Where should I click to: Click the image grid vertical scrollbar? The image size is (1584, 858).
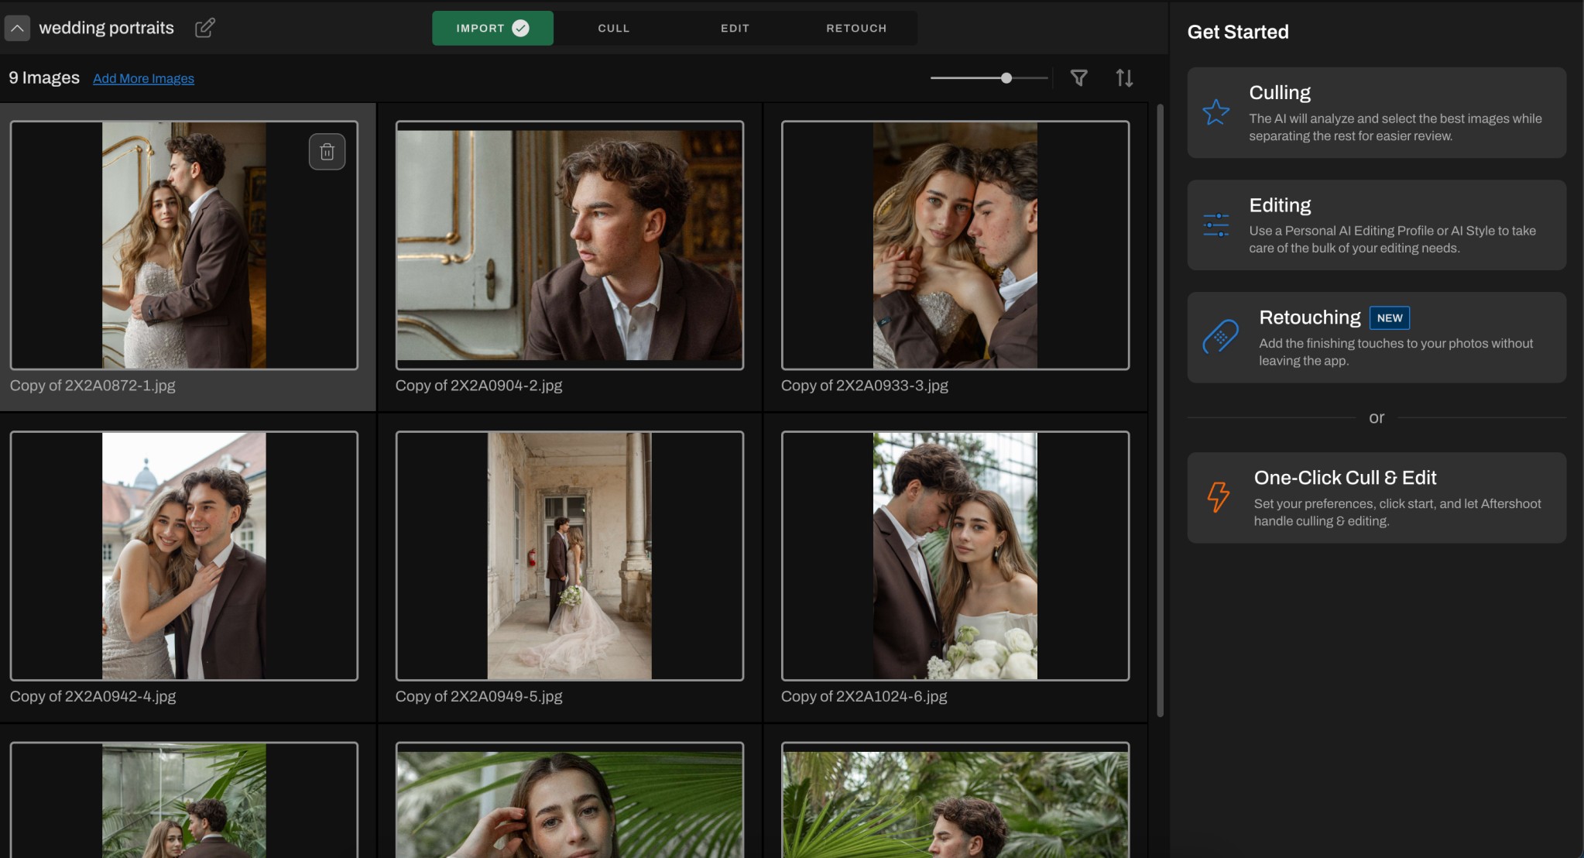point(1160,410)
